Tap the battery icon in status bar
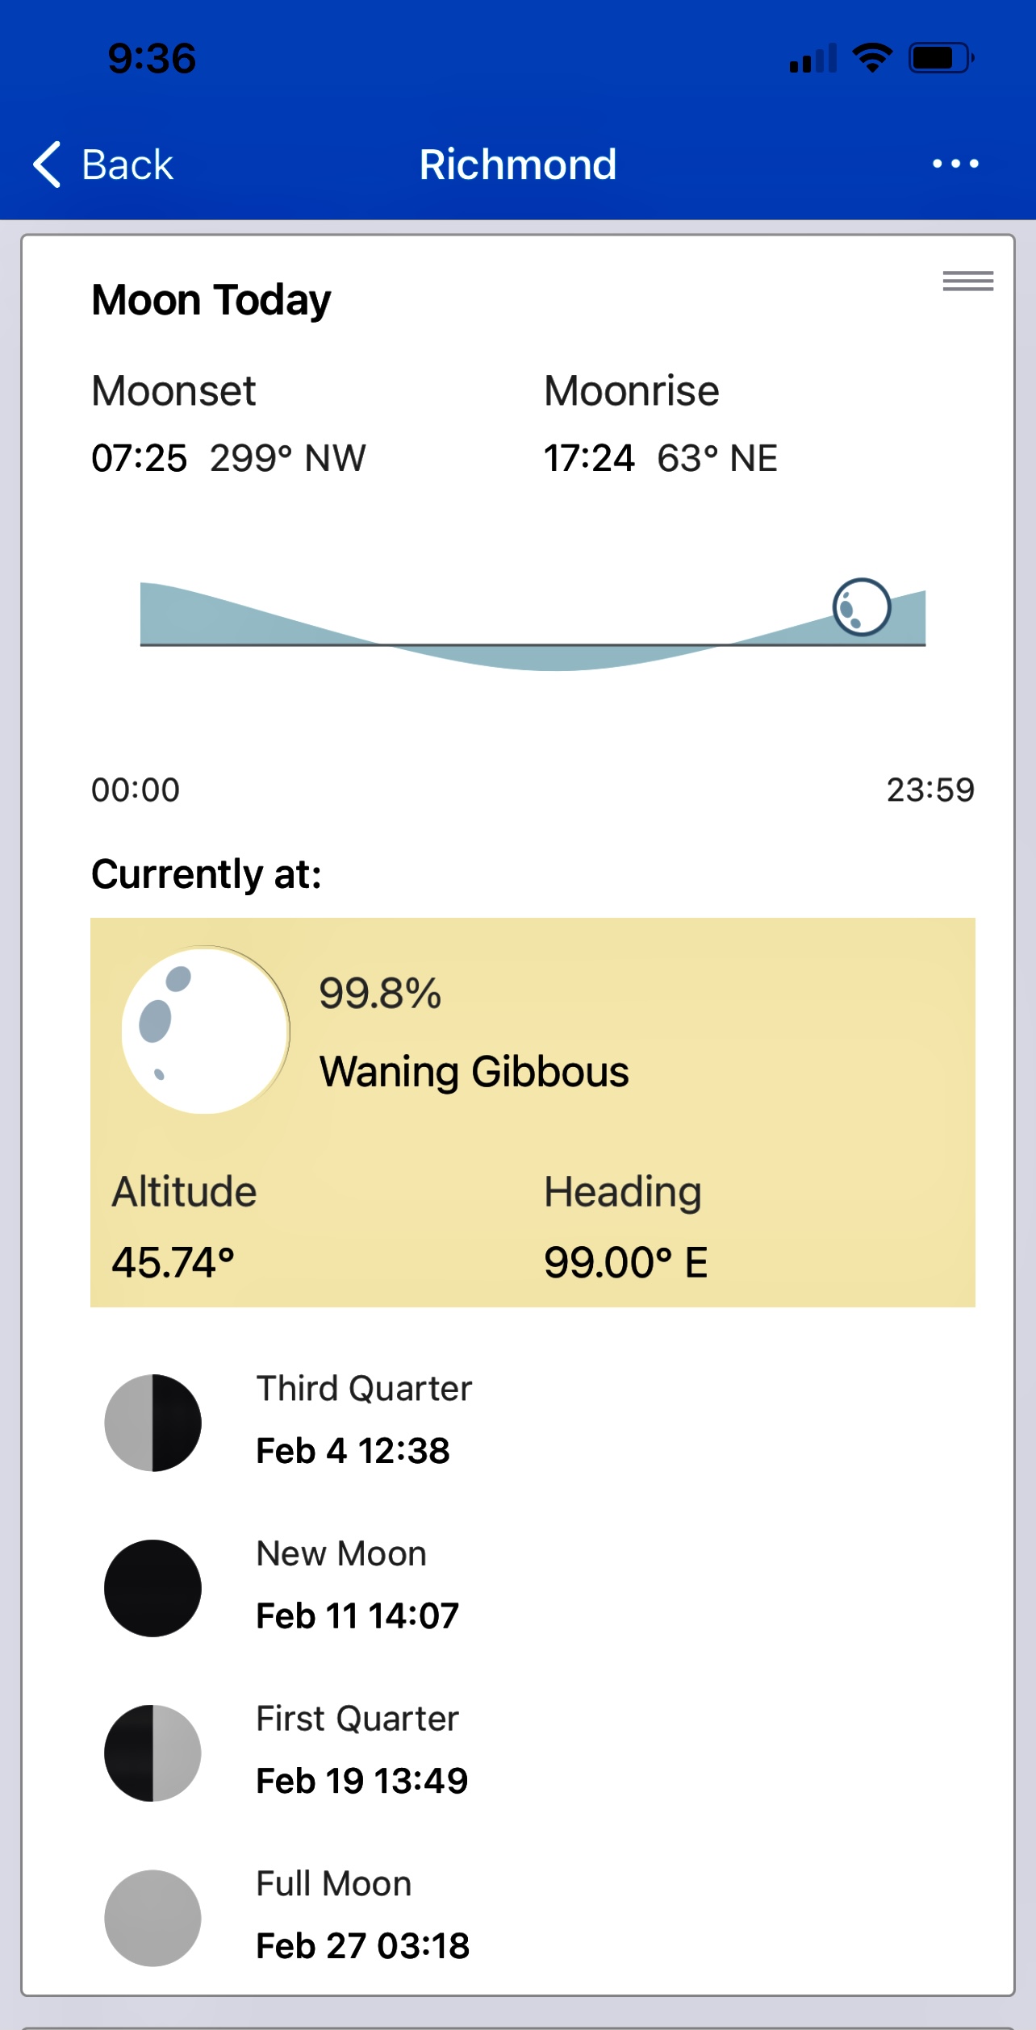The image size is (1036, 2030). [941, 58]
